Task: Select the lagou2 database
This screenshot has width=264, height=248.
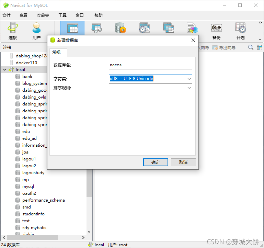Action: pyautogui.click(x=26, y=166)
